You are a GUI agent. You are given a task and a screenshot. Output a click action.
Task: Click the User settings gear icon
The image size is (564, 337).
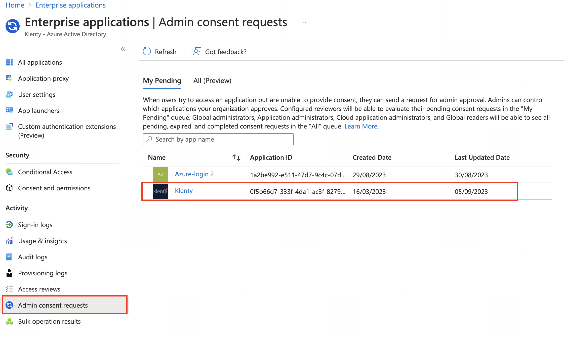(x=9, y=95)
